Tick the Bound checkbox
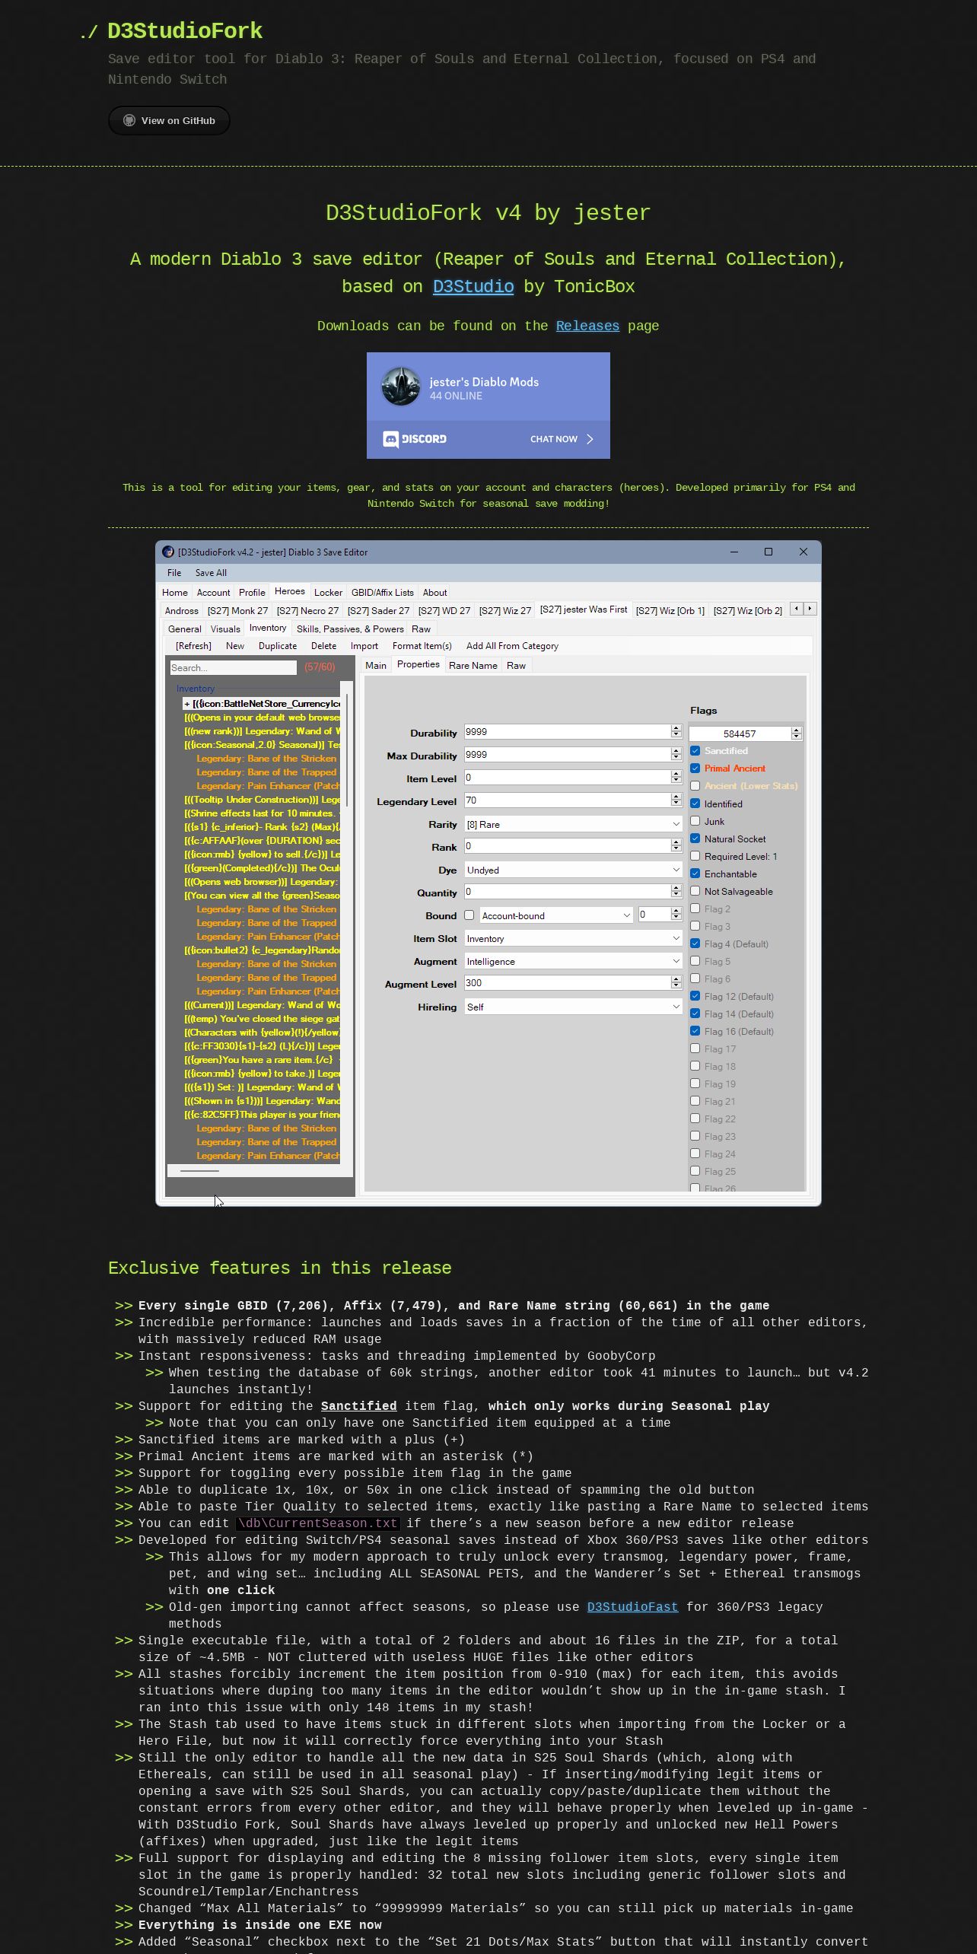This screenshot has width=977, height=1954. click(469, 915)
